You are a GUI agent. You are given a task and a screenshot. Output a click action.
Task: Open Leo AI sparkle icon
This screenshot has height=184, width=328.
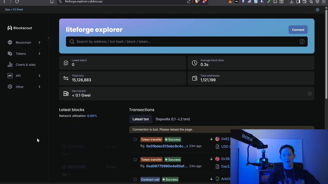click(x=311, y=1)
